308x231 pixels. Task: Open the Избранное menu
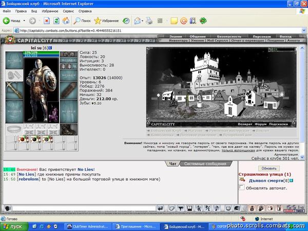pos(50,11)
